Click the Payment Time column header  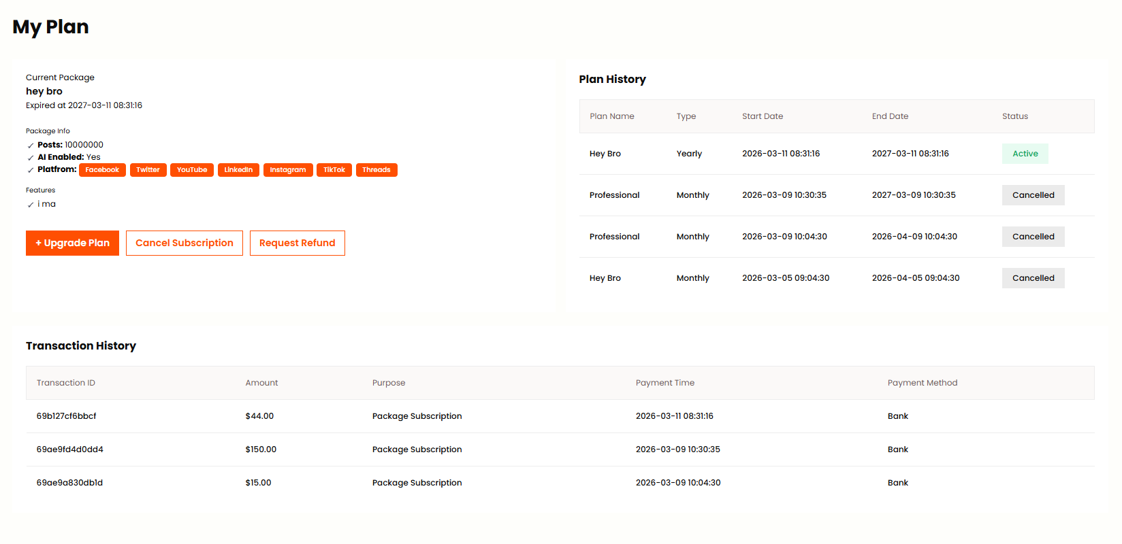pyautogui.click(x=664, y=383)
